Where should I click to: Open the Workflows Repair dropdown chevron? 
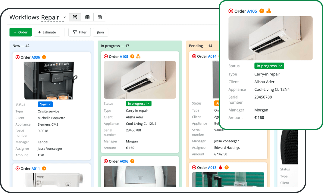65,17
